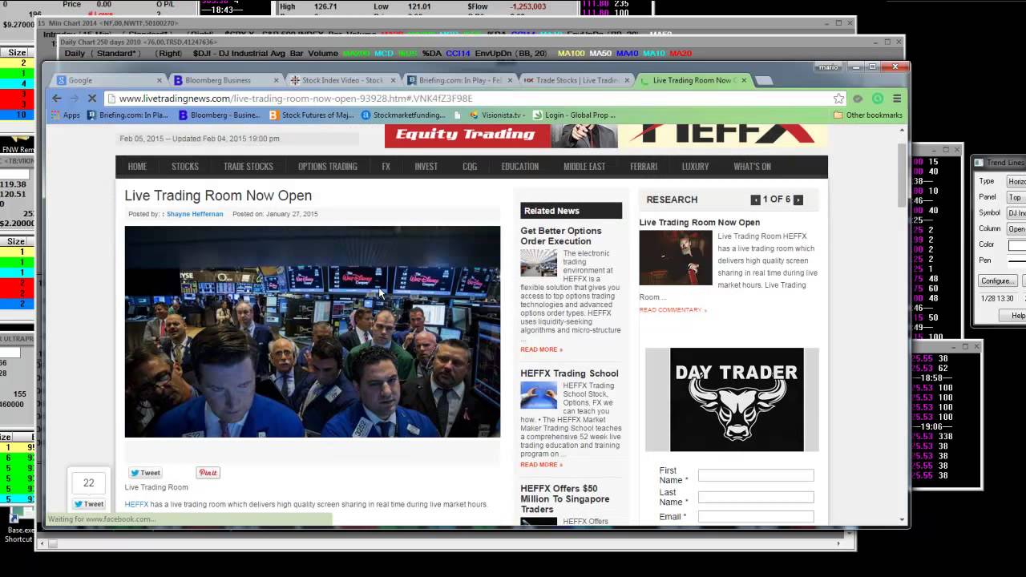Click the share count 22 box
Image resolution: width=1026 pixels, height=577 pixels.
[88, 482]
